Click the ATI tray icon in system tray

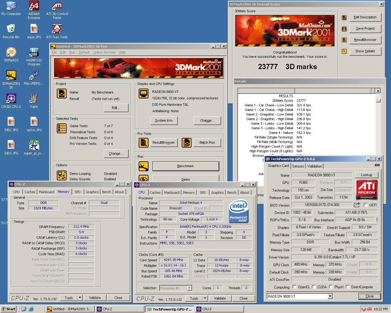pos(369,309)
